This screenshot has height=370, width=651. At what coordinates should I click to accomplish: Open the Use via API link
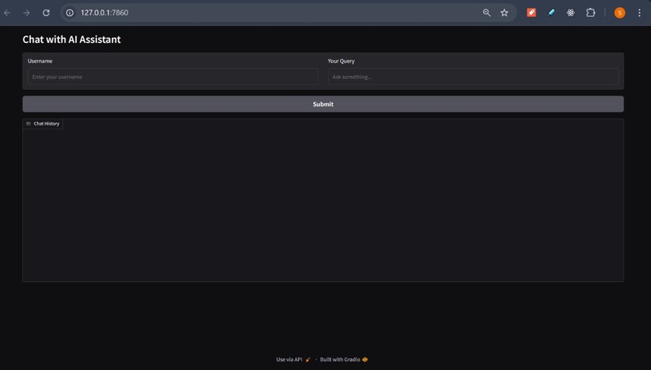point(293,359)
